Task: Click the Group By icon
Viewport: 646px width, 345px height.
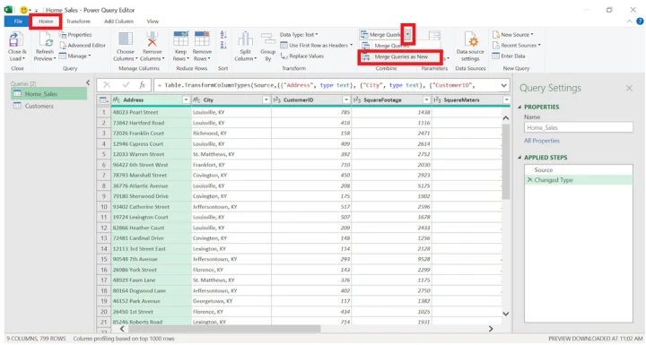Action: (267, 40)
